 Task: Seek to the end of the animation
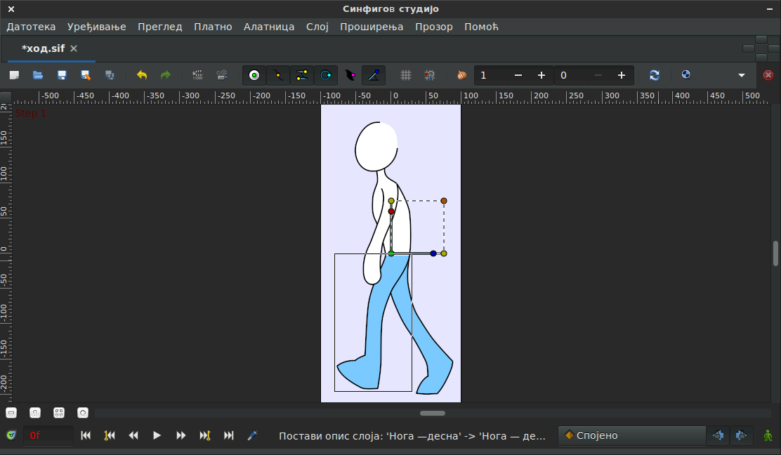tap(228, 435)
